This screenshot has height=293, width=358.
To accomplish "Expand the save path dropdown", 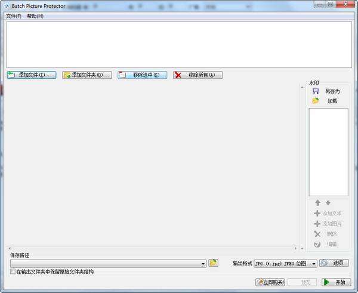I will point(203,264).
